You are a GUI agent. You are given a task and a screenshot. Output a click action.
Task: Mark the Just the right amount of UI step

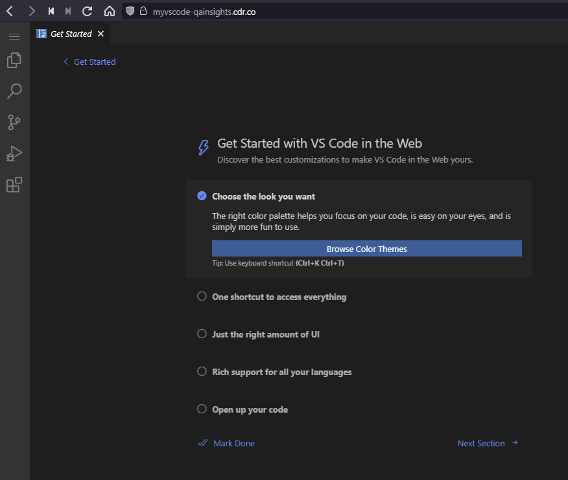click(x=202, y=334)
